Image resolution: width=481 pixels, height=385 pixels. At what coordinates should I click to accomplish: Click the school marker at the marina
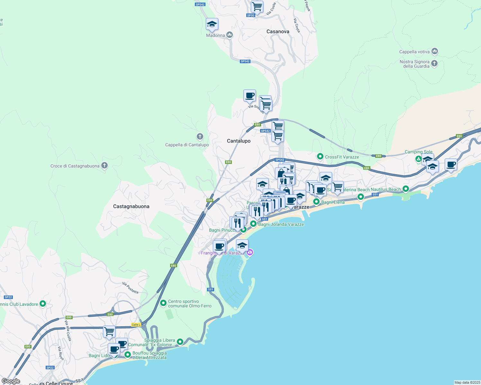(x=242, y=246)
